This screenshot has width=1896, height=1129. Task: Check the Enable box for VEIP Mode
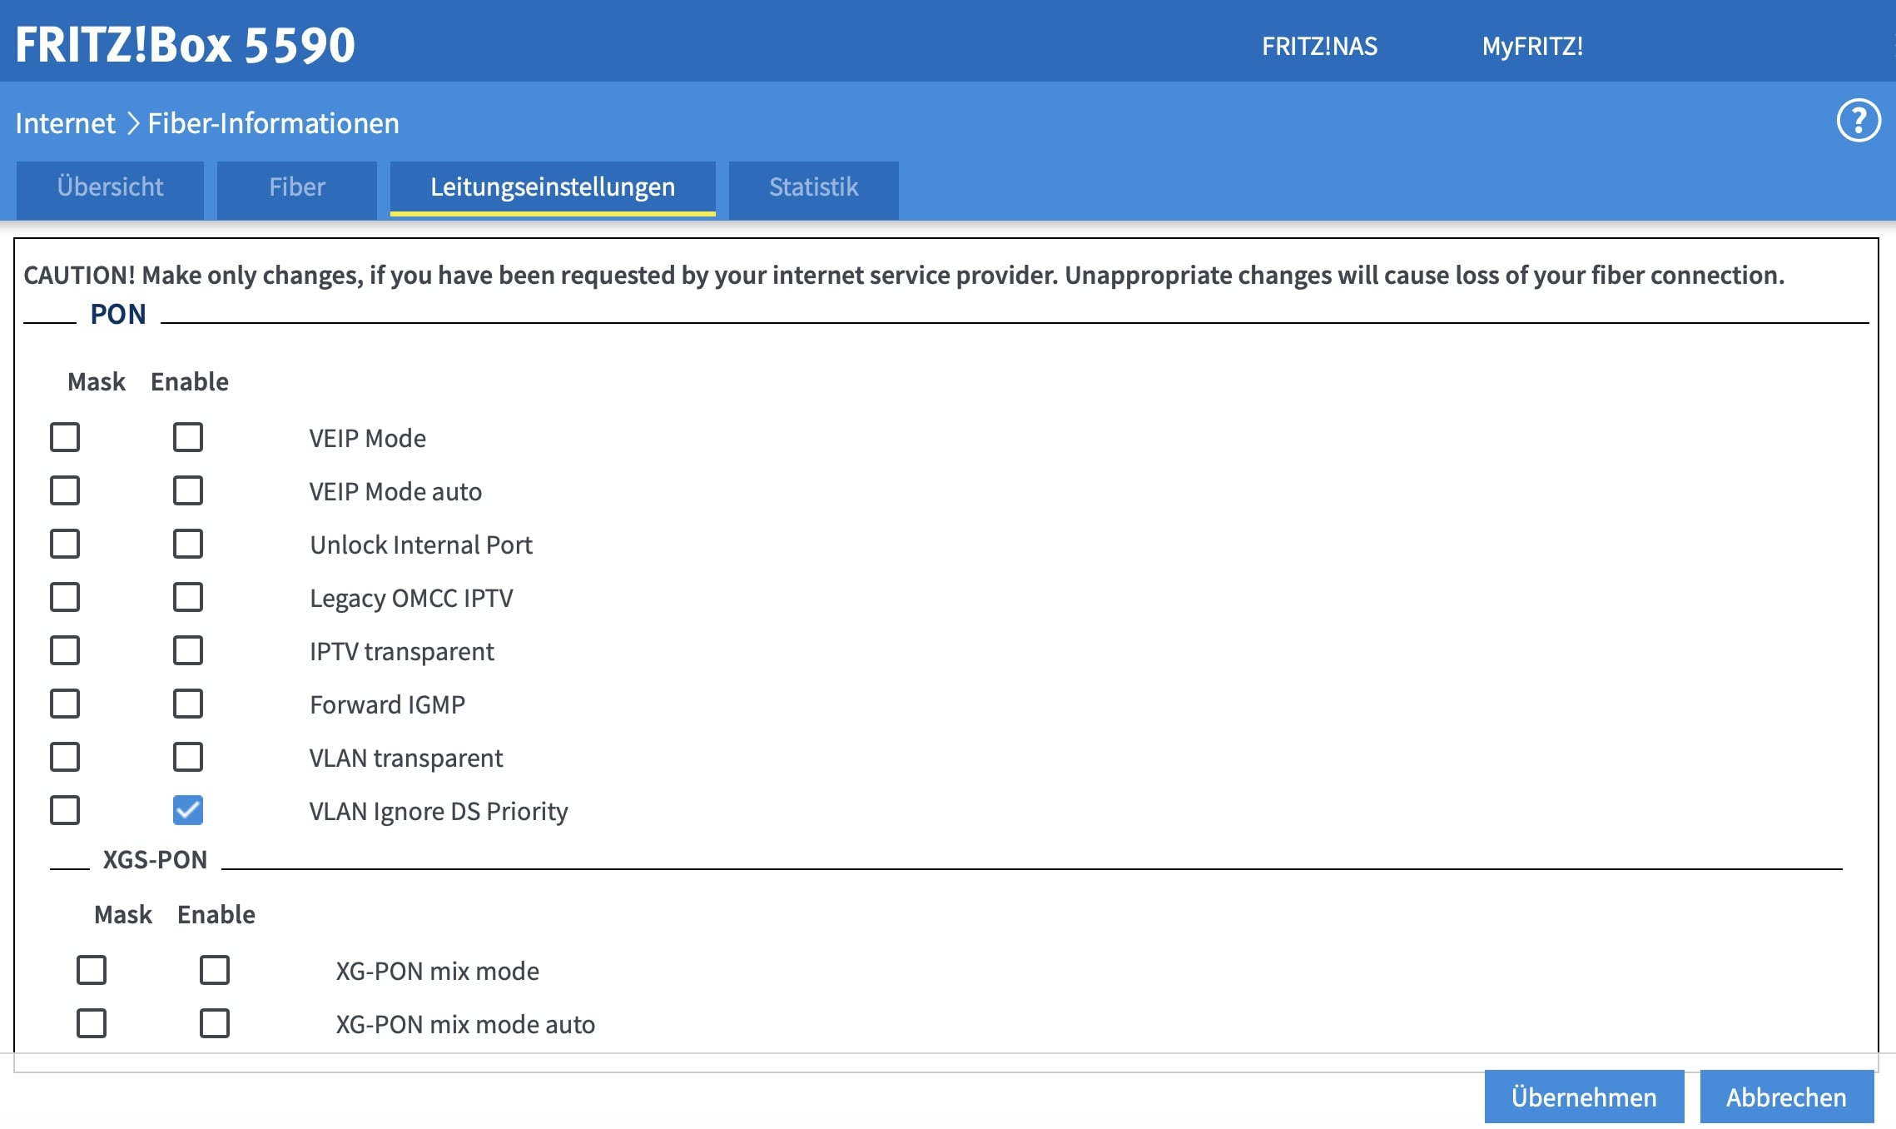(188, 437)
